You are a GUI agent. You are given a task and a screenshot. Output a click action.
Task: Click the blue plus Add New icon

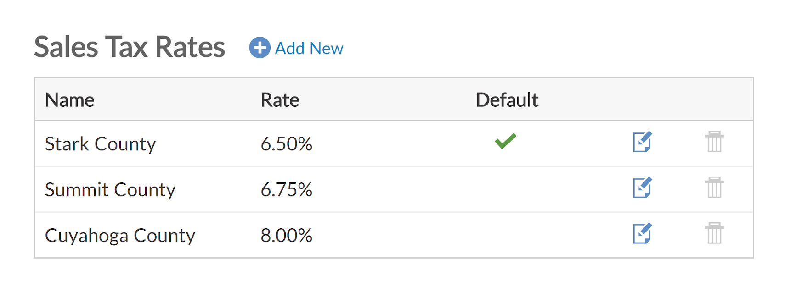pyautogui.click(x=260, y=48)
